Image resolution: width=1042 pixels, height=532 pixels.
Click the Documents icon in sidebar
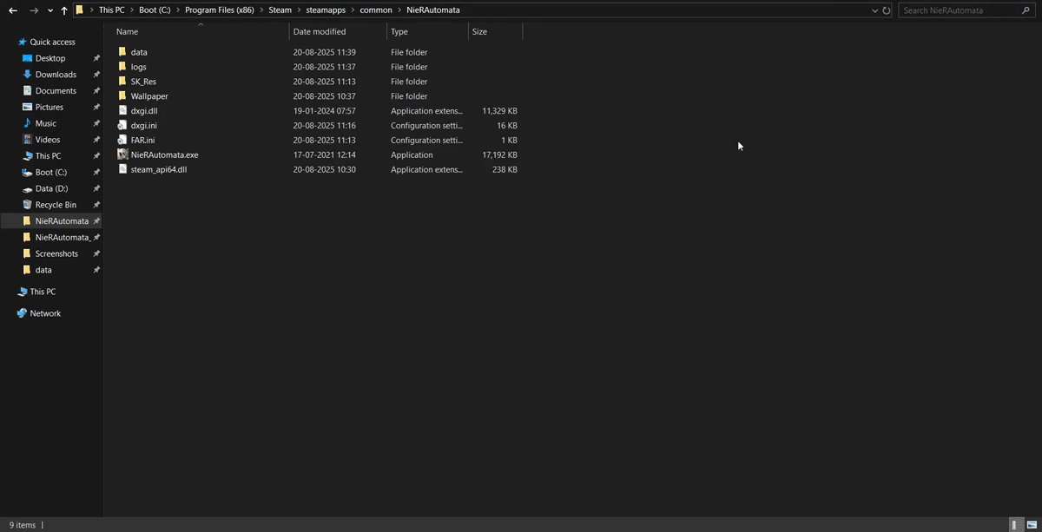(x=27, y=91)
